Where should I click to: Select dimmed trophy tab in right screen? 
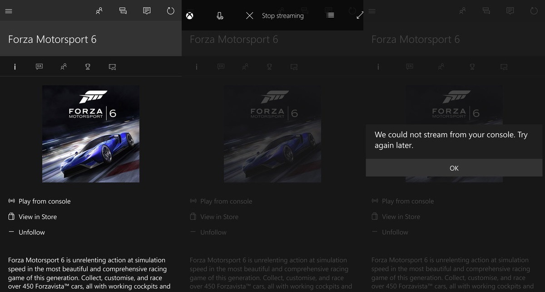click(x=472, y=67)
